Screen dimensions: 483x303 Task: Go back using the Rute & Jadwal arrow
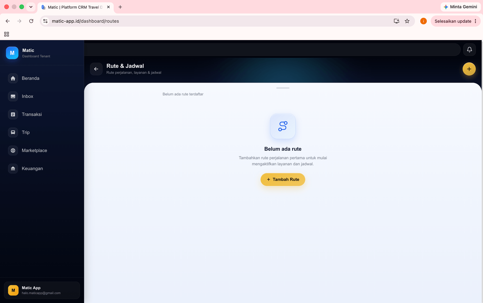pos(96,69)
